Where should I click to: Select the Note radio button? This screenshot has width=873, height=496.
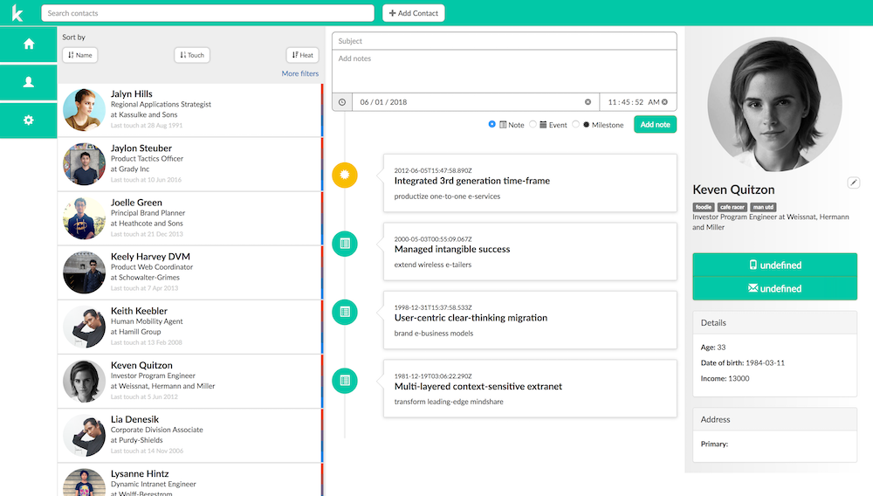(x=491, y=124)
